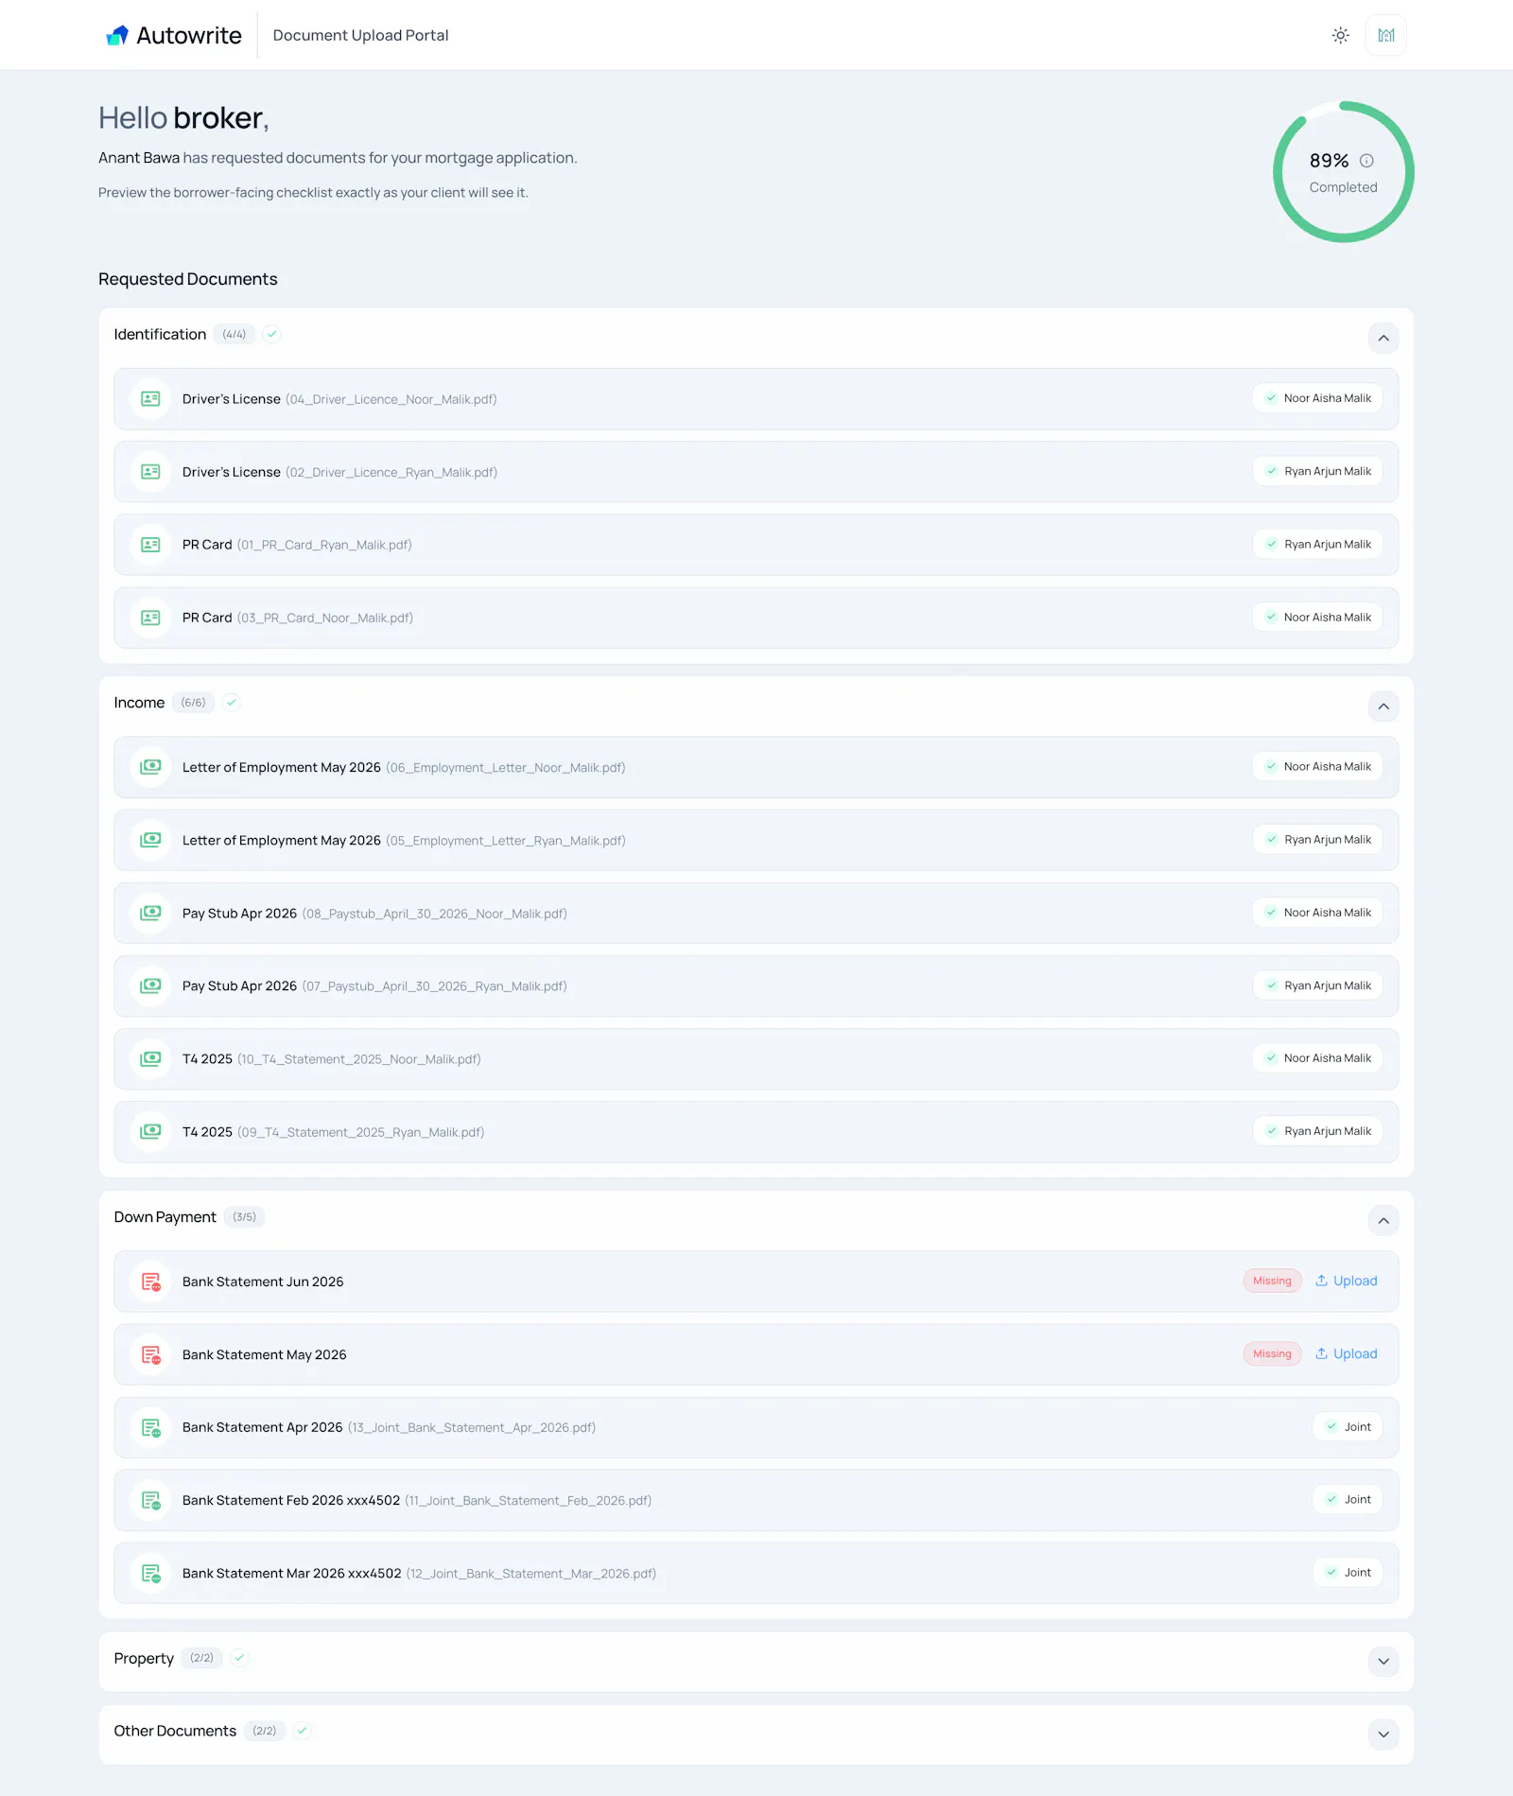The height and width of the screenshot is (1796, 1513).
Task: Click the Income completed checkmark icon
Action: click(231, 703)
